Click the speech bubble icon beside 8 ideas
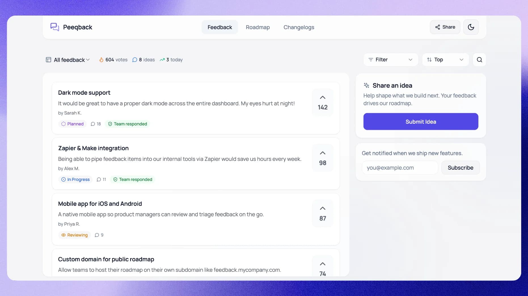Image resolution: width=528 pixels, height=296 pixels. point(135,60)
